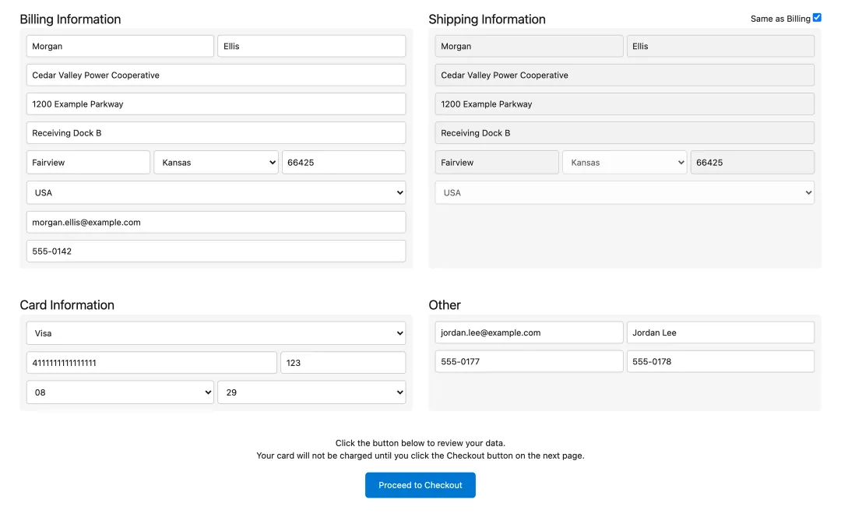
Task: Click the Proceed to Checkout button
Action: pos(420,485)
